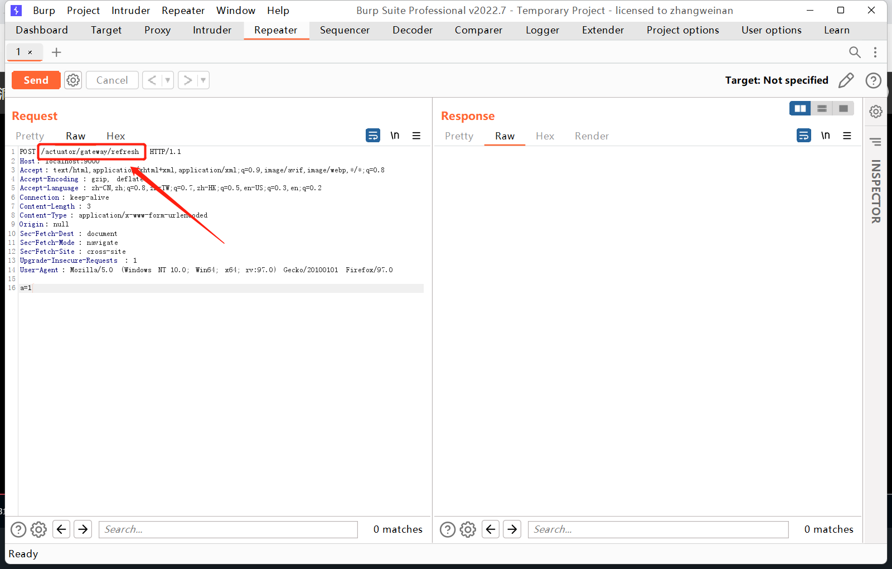Expand the INSPECTOR side panel
Screen dimensions: 892x569
click(x=876, y=191)
